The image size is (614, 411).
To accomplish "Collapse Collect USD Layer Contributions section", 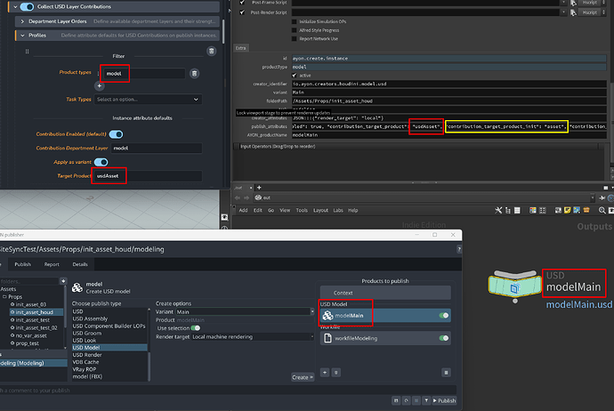I will (15, 6).
